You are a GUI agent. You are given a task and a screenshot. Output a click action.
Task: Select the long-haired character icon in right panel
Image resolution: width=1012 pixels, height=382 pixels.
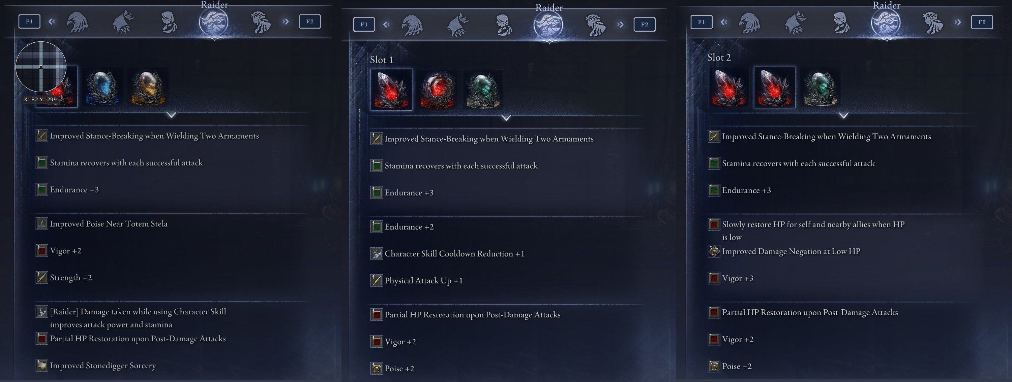[933, 23]
